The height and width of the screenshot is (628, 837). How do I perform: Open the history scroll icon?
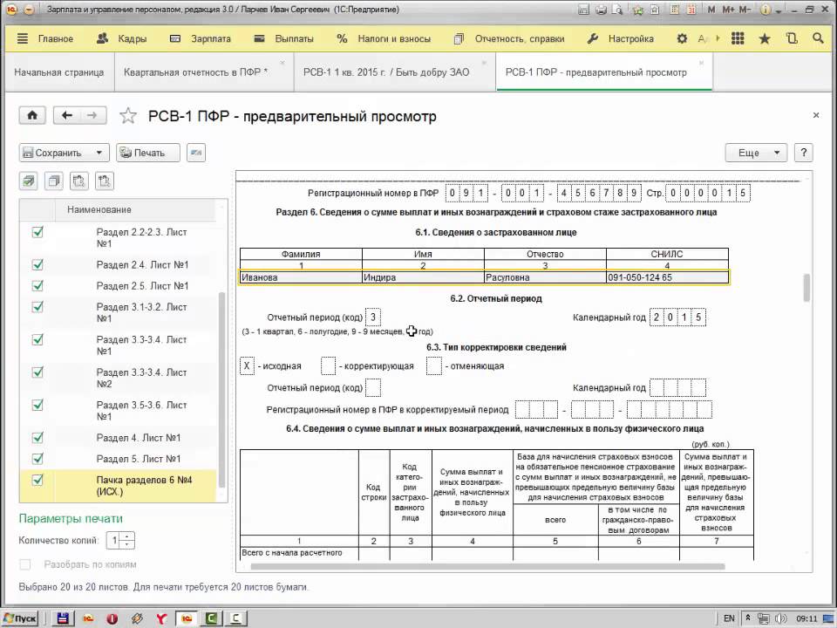792,38
